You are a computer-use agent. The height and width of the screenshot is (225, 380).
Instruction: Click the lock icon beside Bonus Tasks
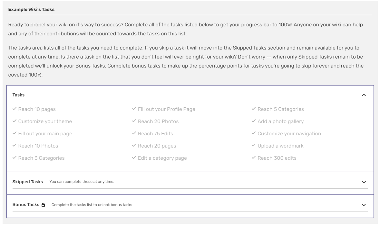[x=43, y=205]
